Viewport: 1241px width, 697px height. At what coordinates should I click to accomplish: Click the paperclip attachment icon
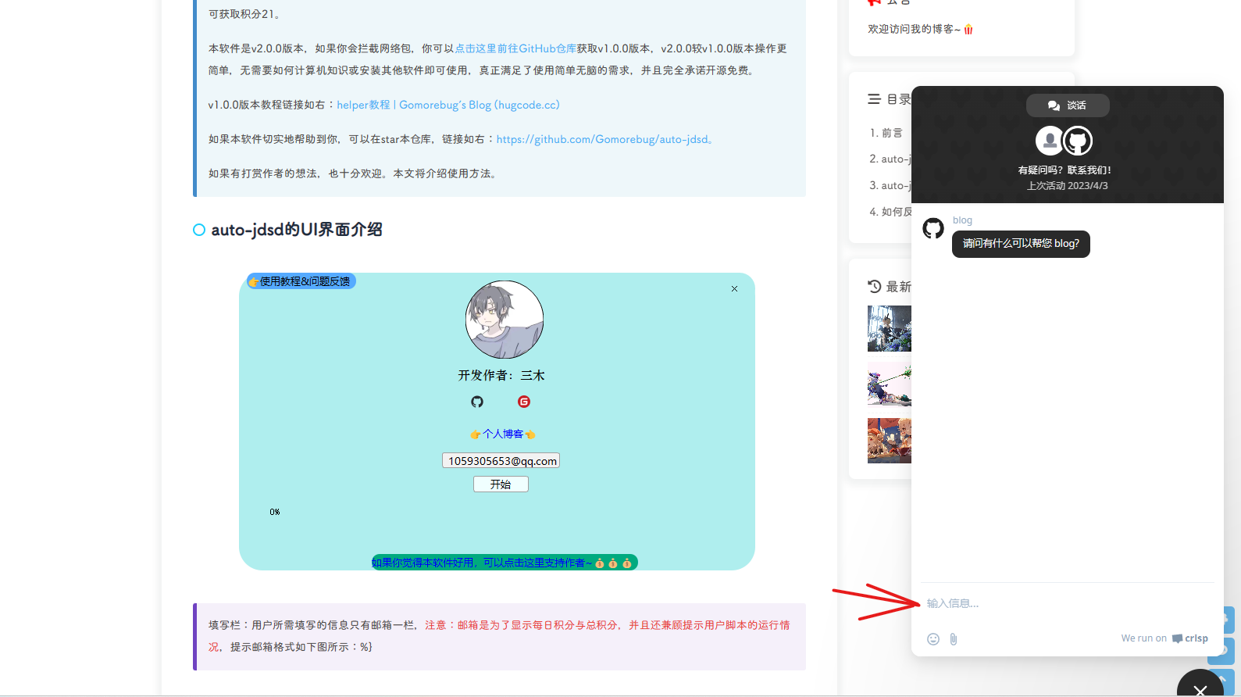tap(954, 639)
